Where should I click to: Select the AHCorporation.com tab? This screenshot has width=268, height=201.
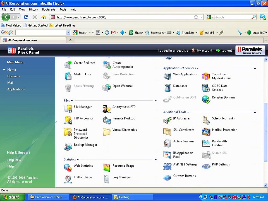[x=33, y=40]
